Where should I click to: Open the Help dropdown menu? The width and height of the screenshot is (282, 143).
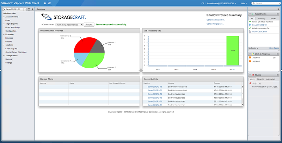click(x=244, y=3)
